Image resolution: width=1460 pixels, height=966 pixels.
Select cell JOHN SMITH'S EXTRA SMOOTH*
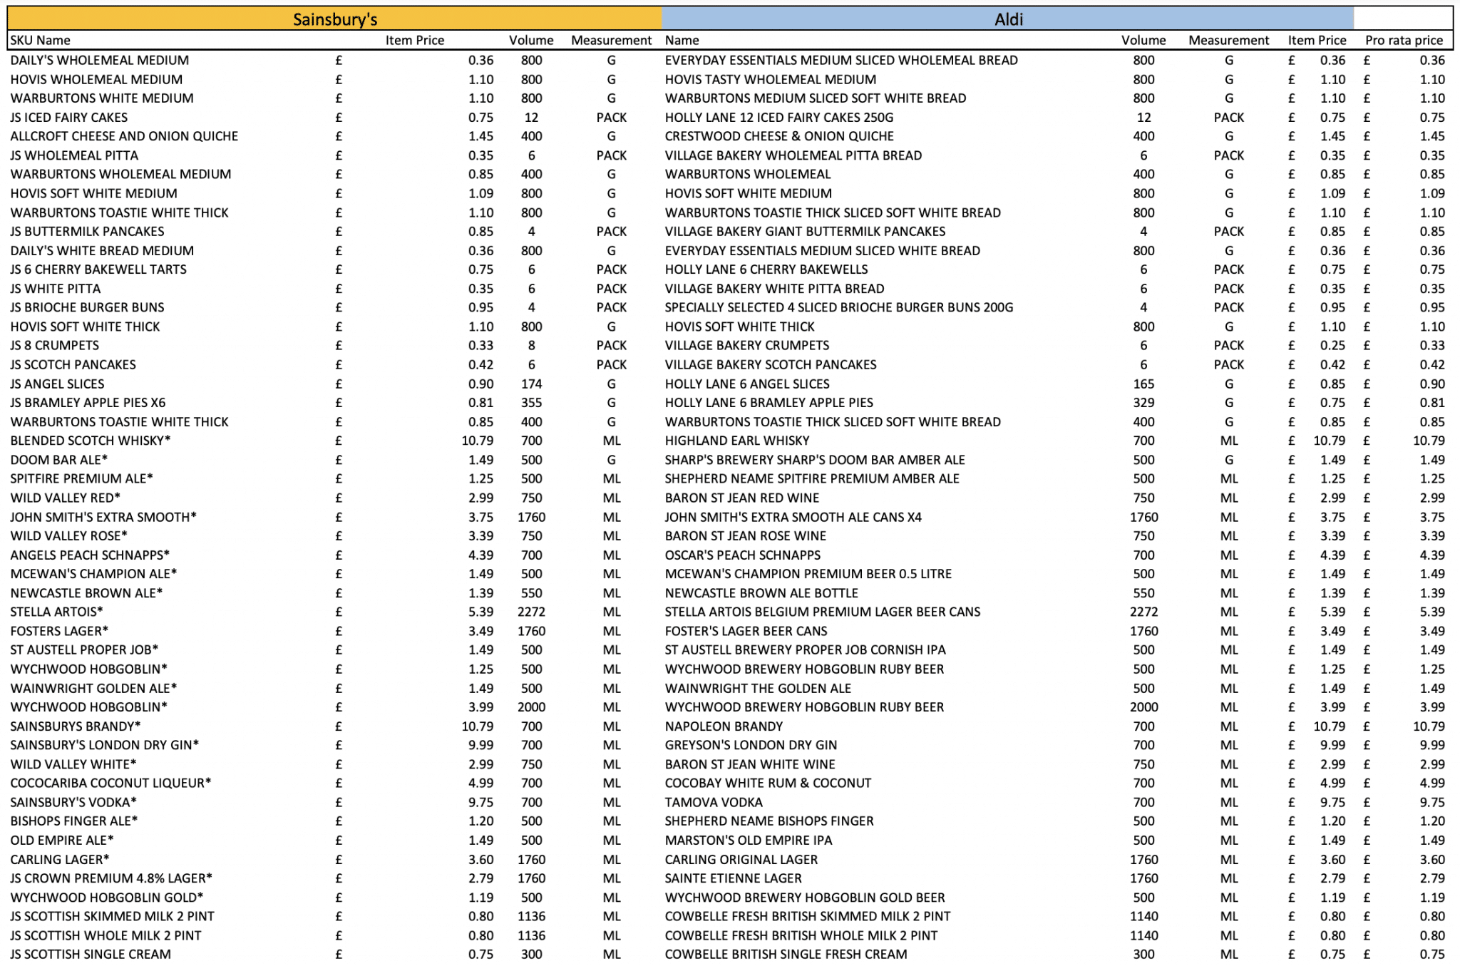(103, 517)
